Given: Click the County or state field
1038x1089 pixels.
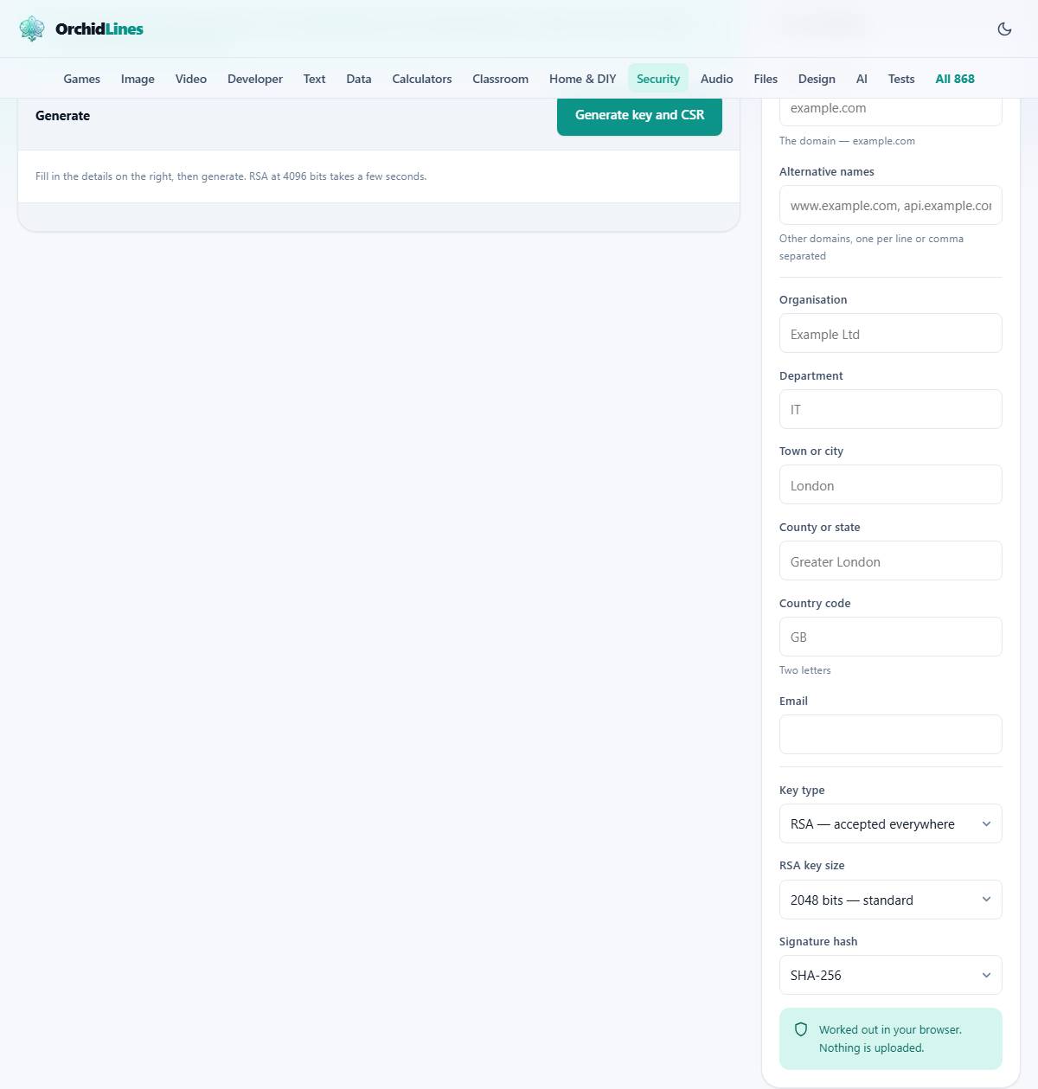Looking at the screenshot, I should coord(891,561).
